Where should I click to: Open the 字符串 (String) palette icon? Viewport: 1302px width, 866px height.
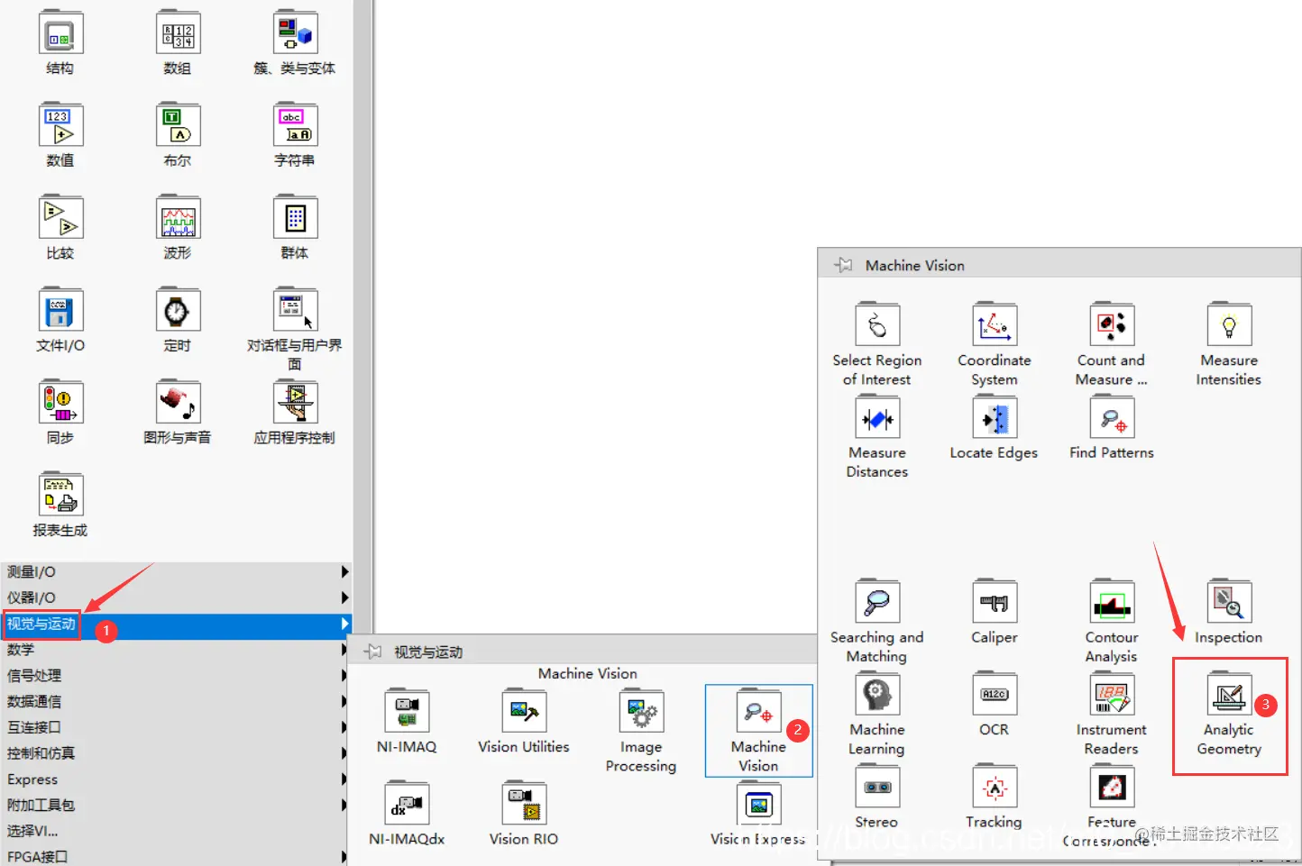295,125
